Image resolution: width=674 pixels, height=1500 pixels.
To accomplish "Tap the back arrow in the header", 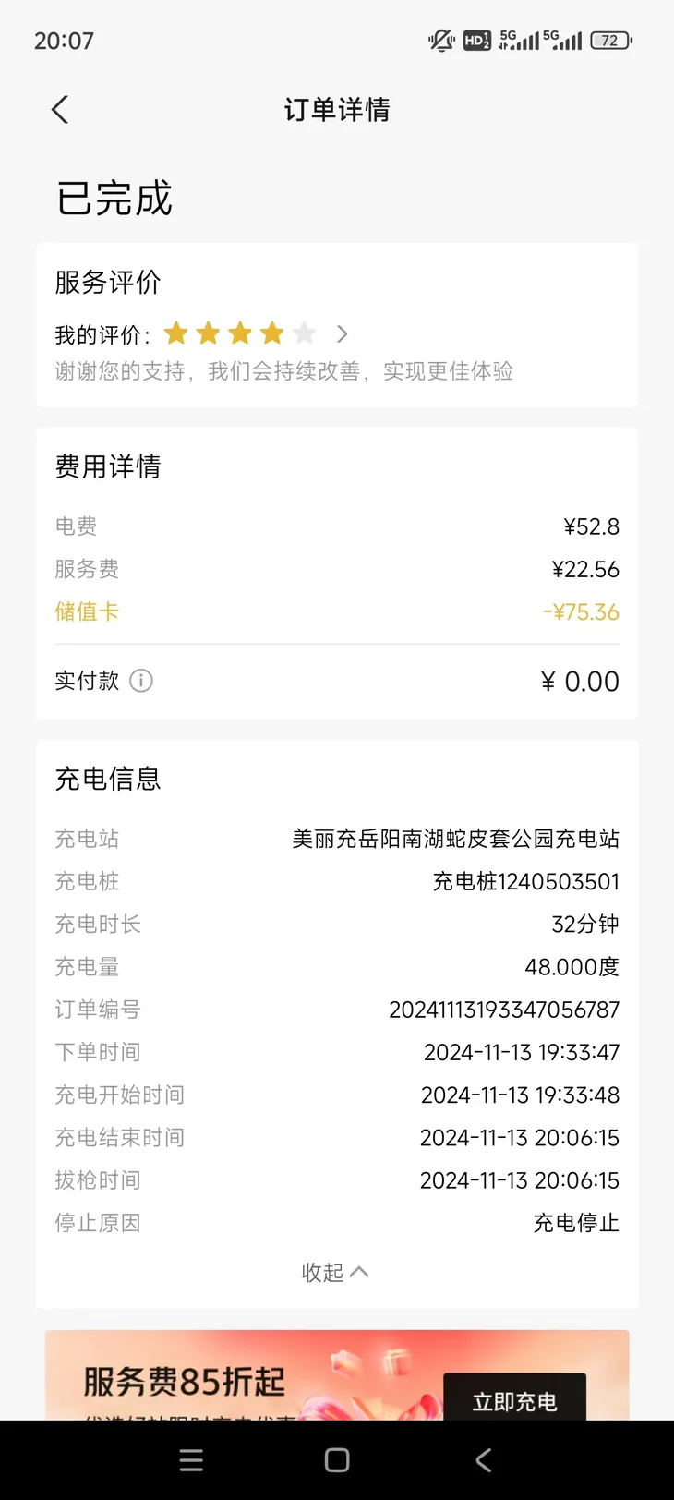I will point(60,110).
